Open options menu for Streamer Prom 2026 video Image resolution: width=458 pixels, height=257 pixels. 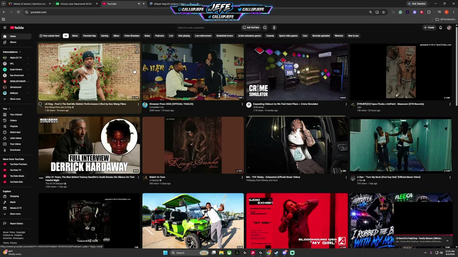pos(242,104)
